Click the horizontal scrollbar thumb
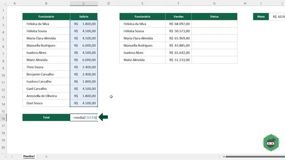The image size is (285, 160). coord(255,156)
